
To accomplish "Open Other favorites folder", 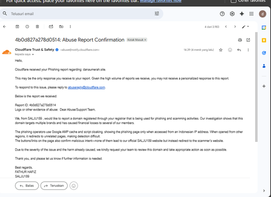I will tap(248, 1).
